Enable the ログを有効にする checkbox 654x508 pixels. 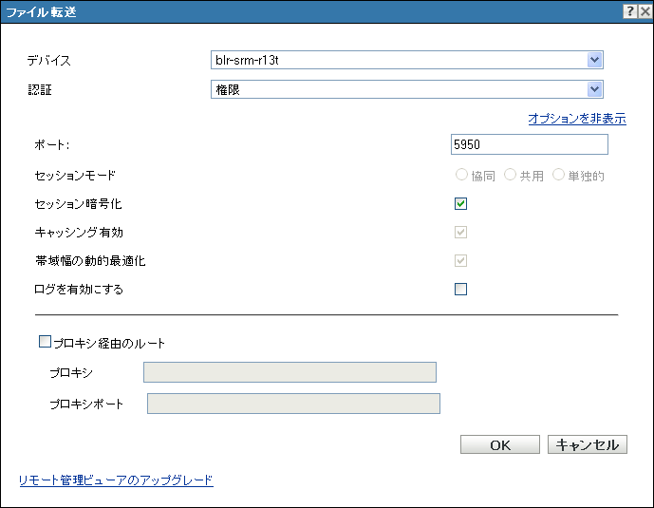click(461, 290)
